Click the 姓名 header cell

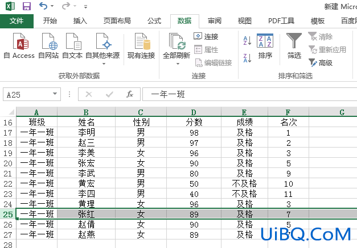86,123
